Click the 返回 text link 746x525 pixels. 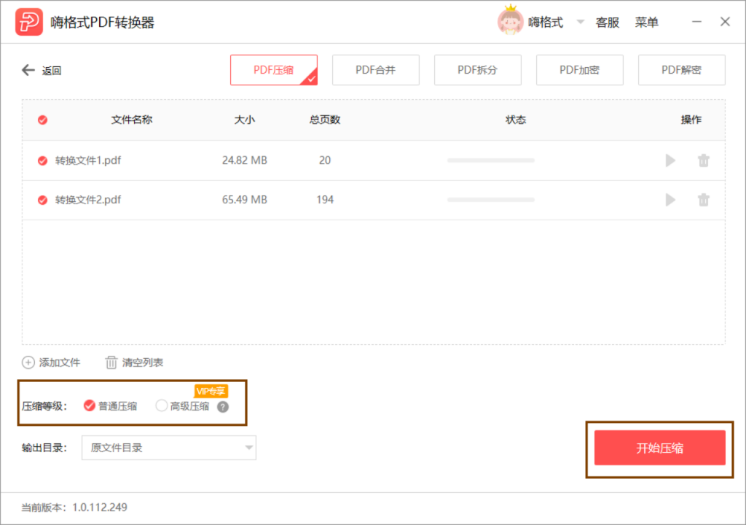pos(52,71)
